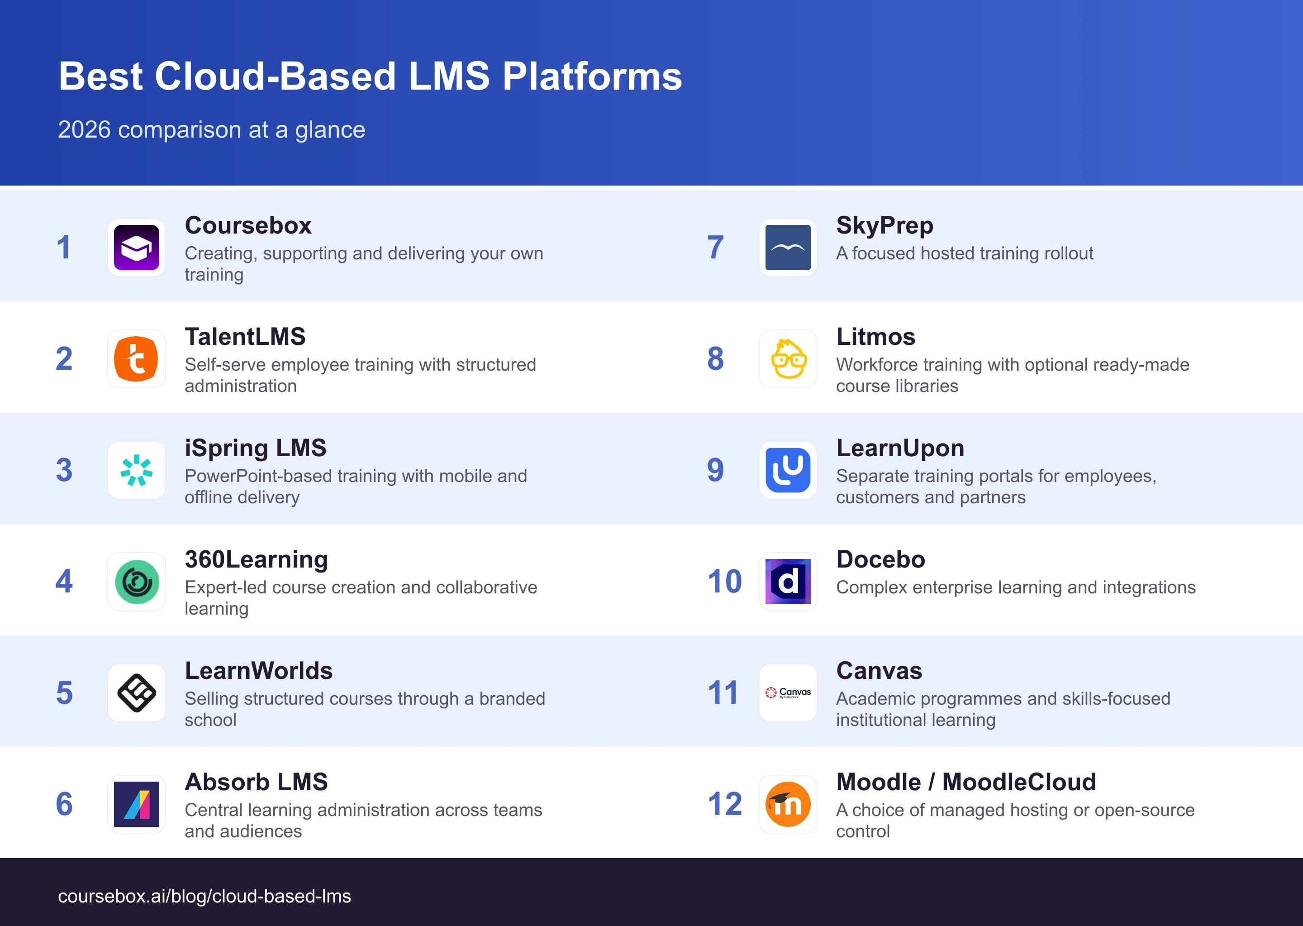The image size is (1303, 926).
Task: Click the Docebo heading
Action: tap(880, 559)
